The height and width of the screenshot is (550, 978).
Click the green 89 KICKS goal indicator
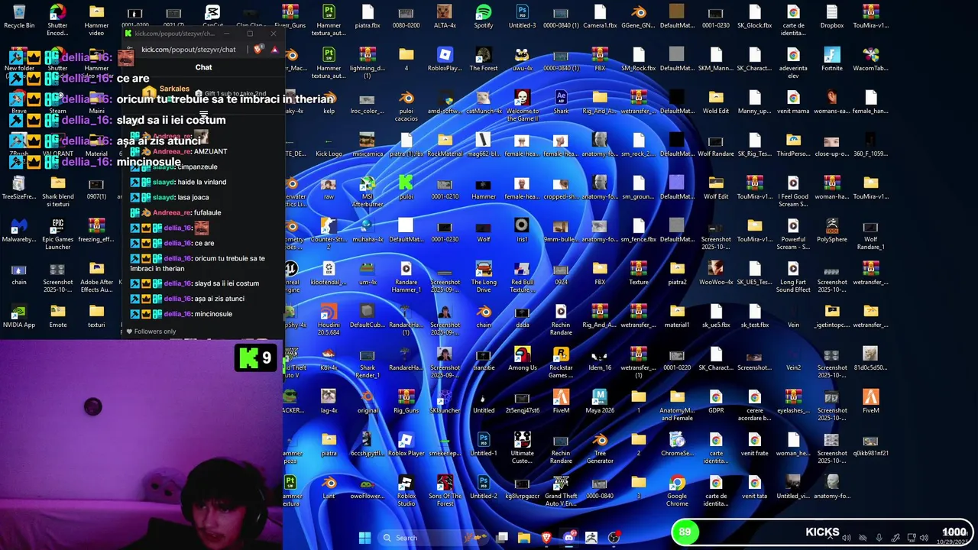(685, 532)
